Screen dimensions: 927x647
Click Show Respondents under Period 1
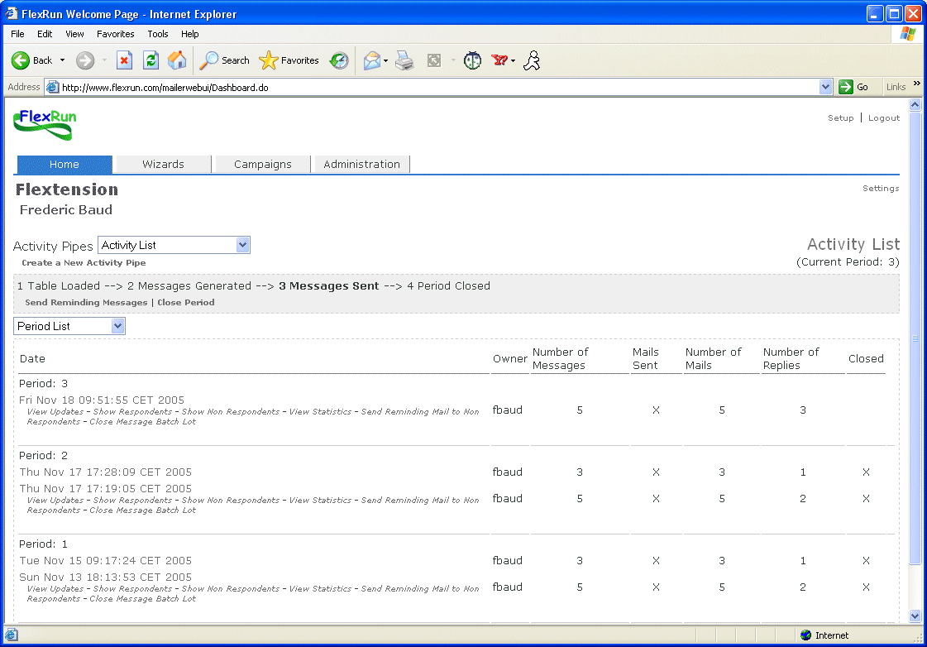(x=132, y=589)
